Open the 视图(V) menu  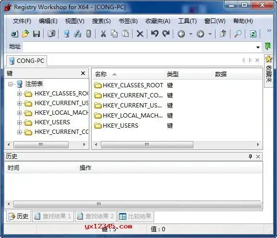click(74, 21)
